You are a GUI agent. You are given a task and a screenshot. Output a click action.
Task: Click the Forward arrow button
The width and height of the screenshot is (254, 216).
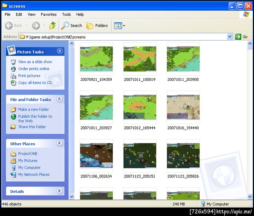(x=36, y=25)
